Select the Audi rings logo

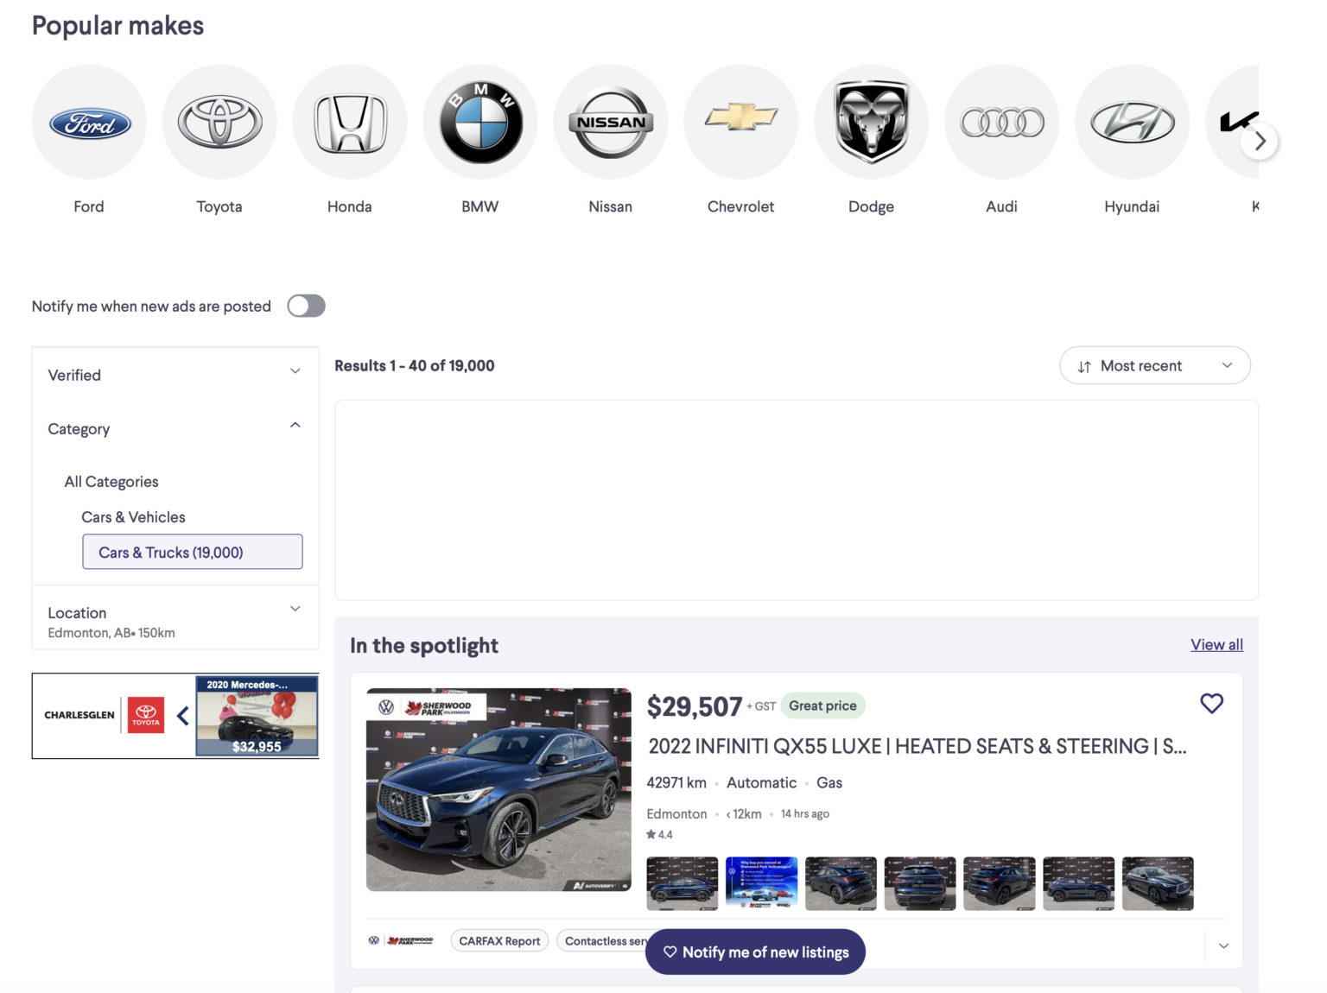[x=1002, y=122]
